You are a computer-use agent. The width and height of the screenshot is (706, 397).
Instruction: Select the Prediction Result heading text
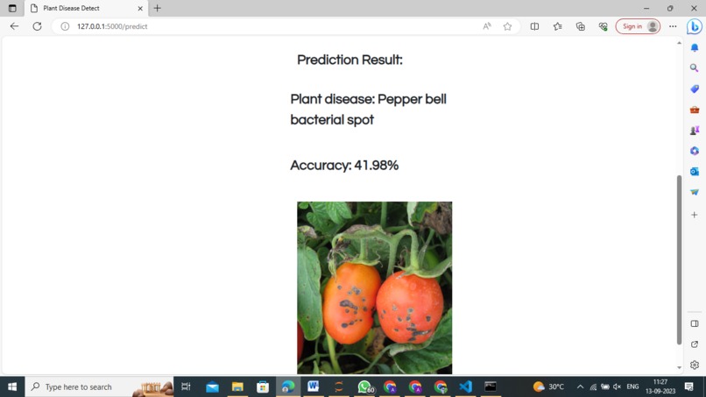(349, 60)
